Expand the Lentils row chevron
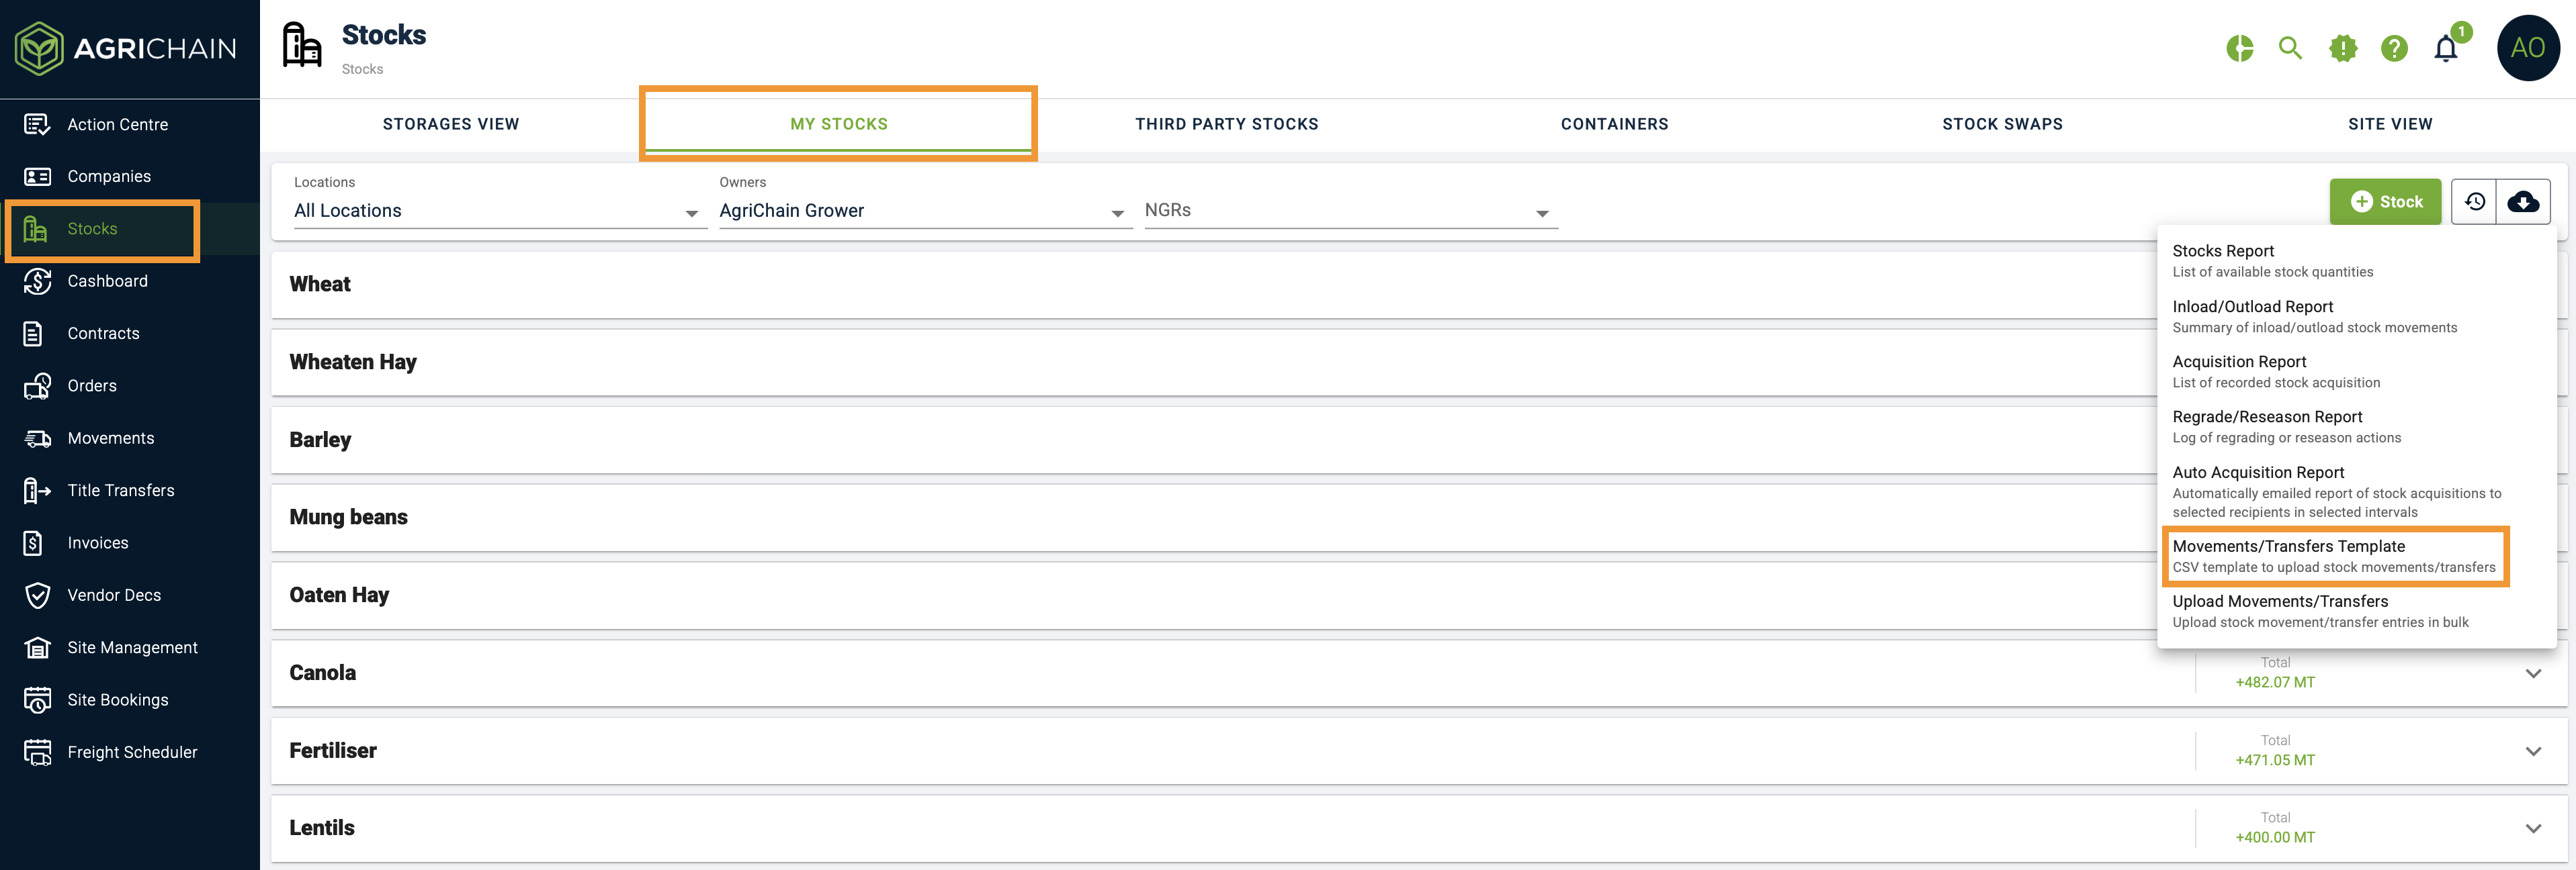 point(2533,828)
